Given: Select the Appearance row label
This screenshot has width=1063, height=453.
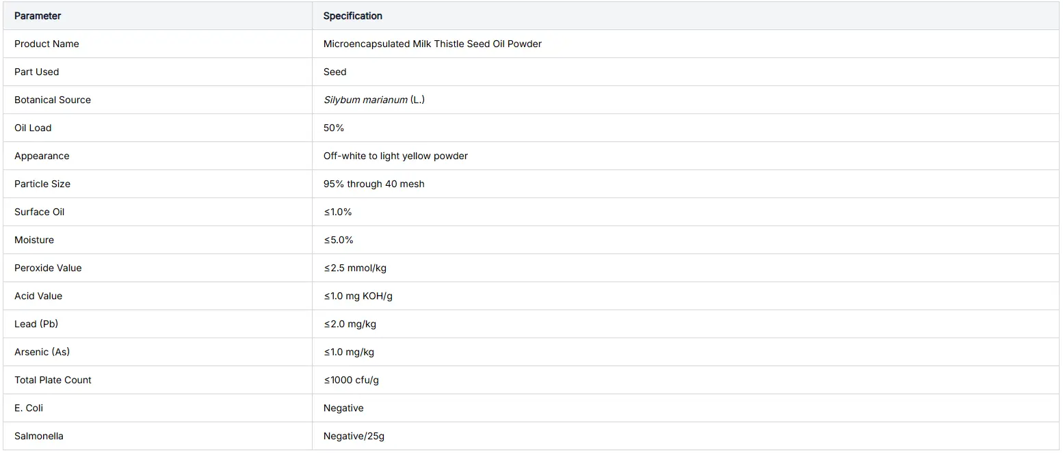Looking at the screenshot, I should 42,156.
